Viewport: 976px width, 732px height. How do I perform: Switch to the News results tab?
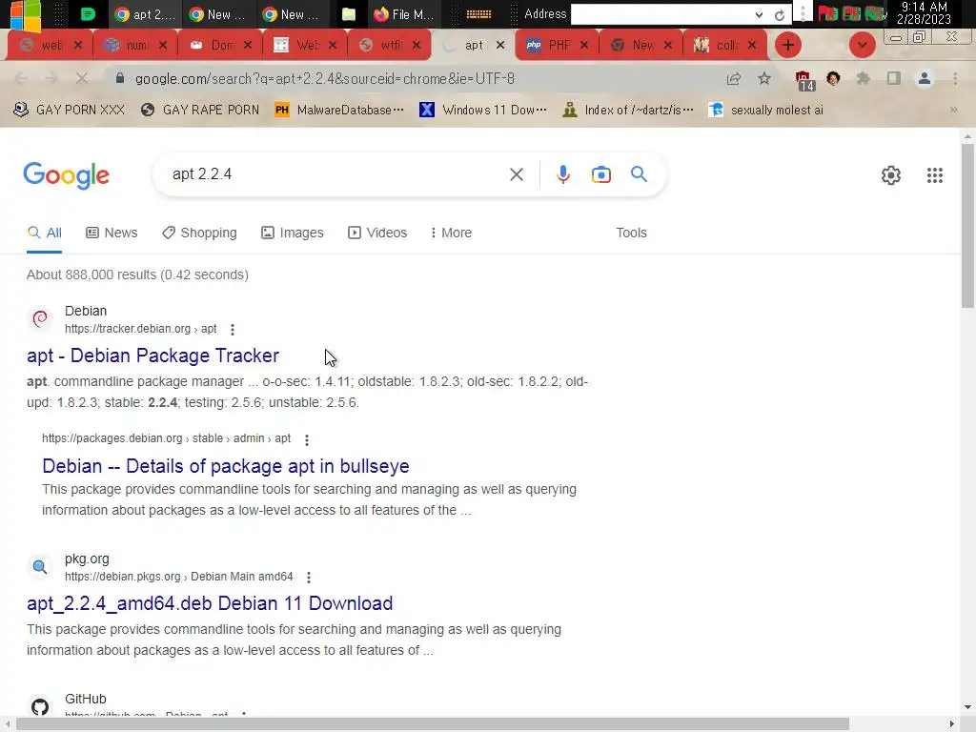pos(112,233)
